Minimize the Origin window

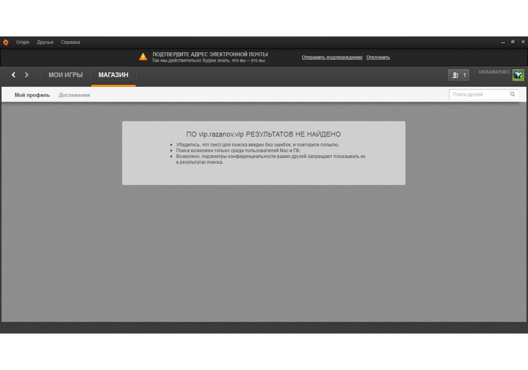point(503,42)
